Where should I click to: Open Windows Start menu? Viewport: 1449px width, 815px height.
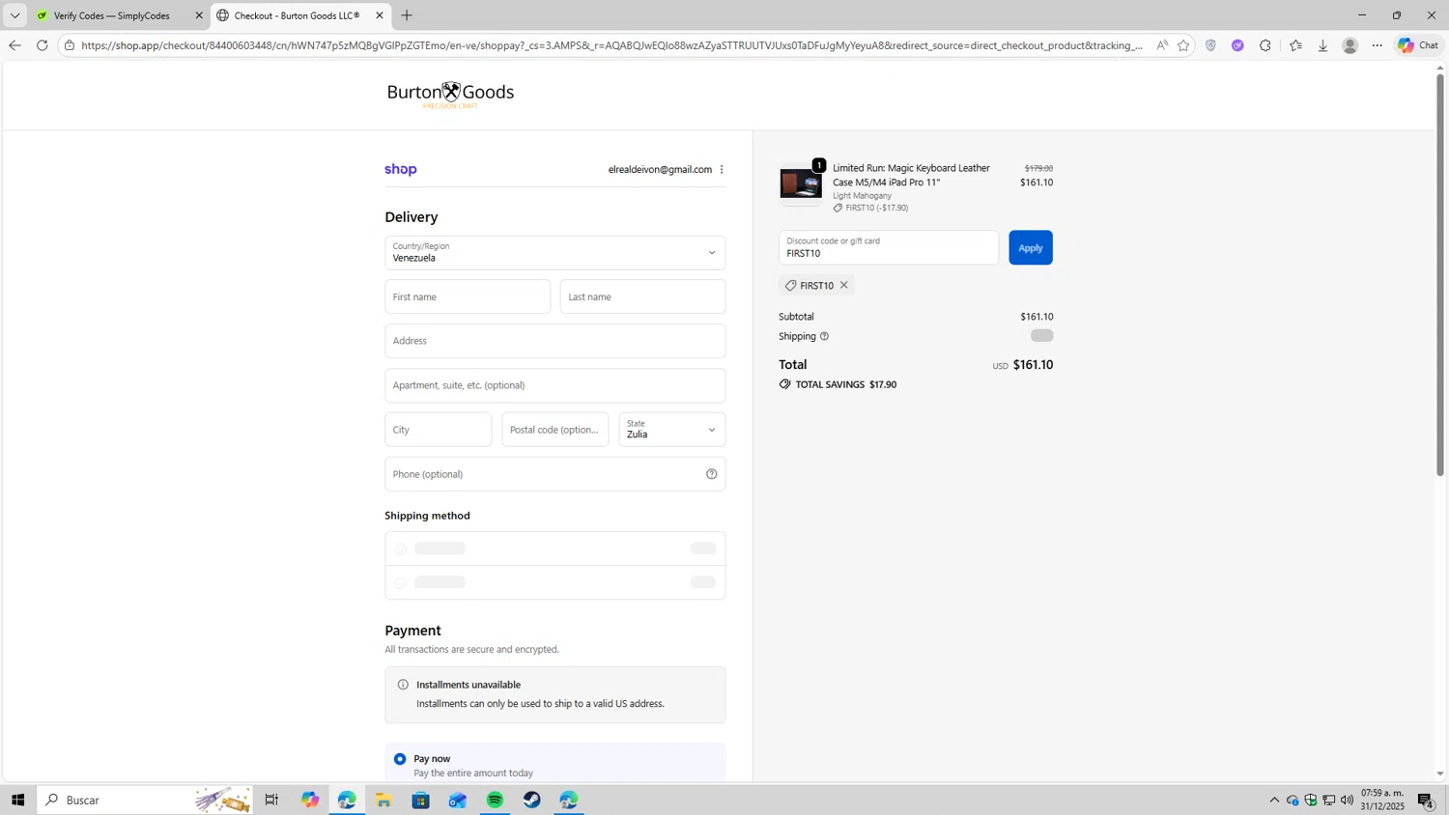coord(17,800)
